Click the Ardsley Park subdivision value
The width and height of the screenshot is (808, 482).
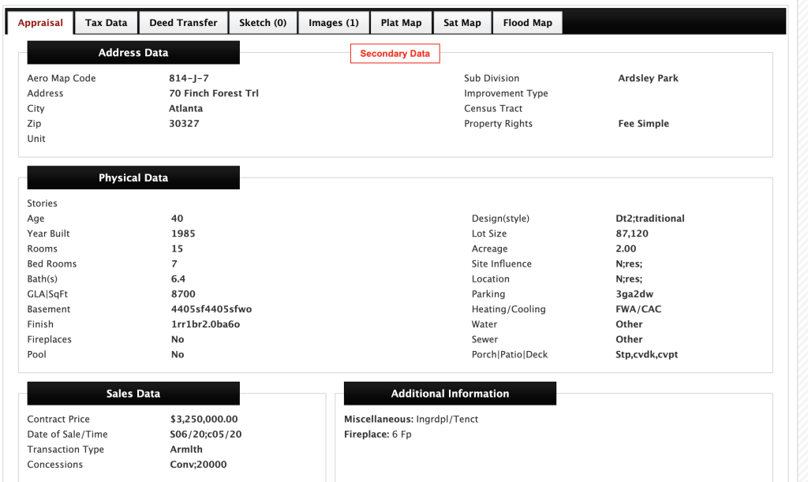648,78
